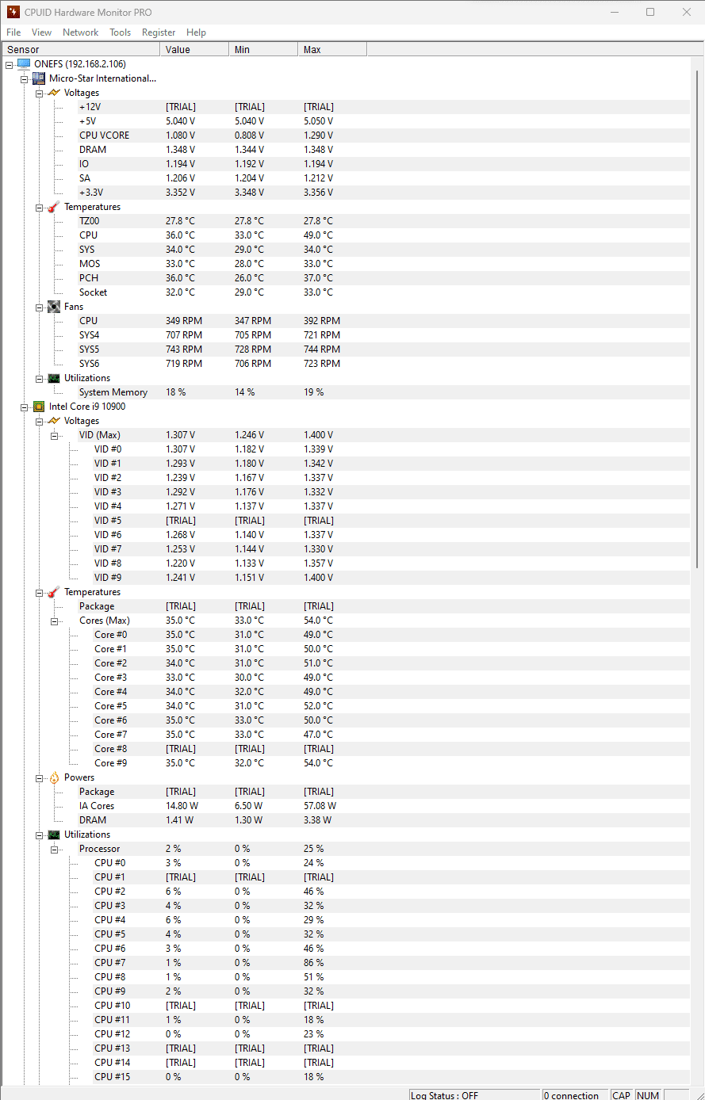Image resolution: width=705 pixels, height=1100 pixels.
Task: Click the CPU Temperatures thermometer icon
Action: (x=54, y=592)
